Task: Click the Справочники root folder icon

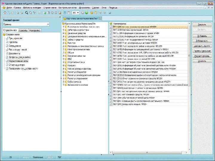Action: [x=4, y=35]
